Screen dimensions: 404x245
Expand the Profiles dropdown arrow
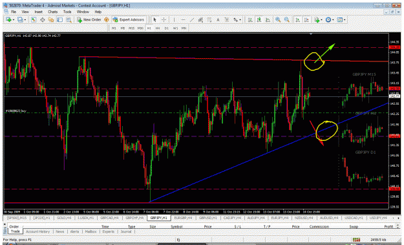25,20
